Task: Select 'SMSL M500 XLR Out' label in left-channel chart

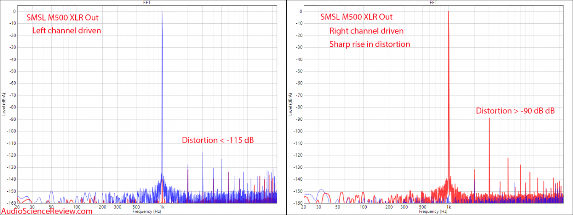Action: pyautogui.click(x=62, y=17)
